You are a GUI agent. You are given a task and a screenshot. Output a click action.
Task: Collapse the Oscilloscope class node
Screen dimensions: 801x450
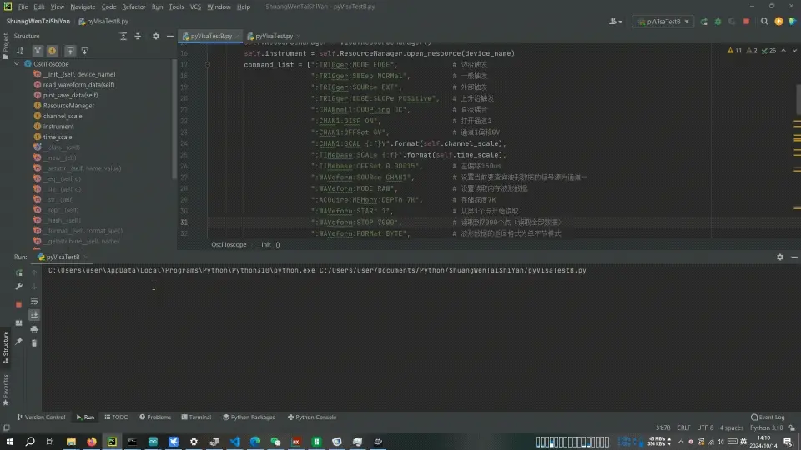pyautogui.click(x=17, y=64)
